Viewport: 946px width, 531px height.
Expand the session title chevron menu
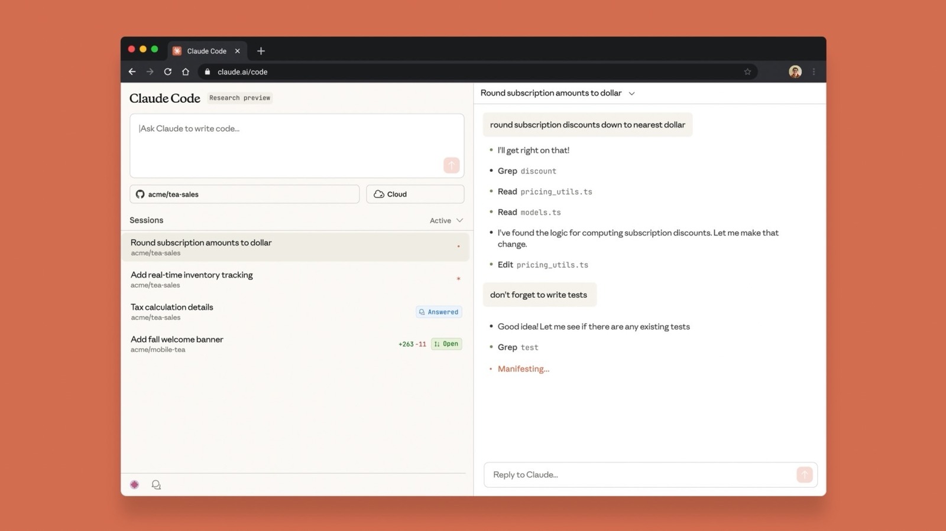(x=631, y=93)
